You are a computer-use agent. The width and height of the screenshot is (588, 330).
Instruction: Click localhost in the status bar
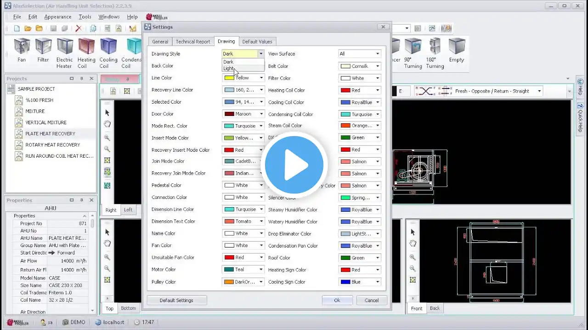coord(109,322)
